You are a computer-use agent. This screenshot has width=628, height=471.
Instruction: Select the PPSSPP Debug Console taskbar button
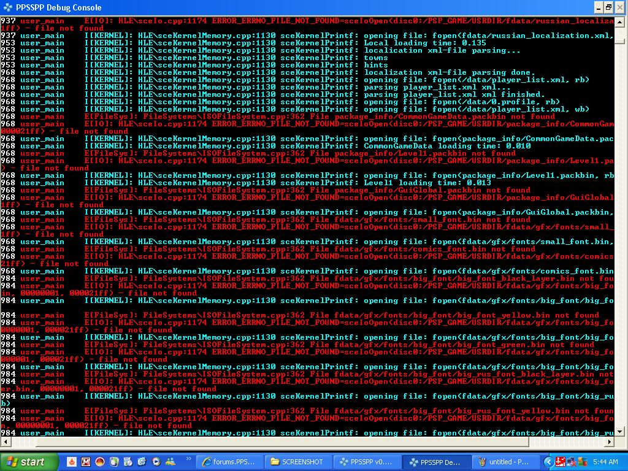pyautogui.click(x=436, y=462)
